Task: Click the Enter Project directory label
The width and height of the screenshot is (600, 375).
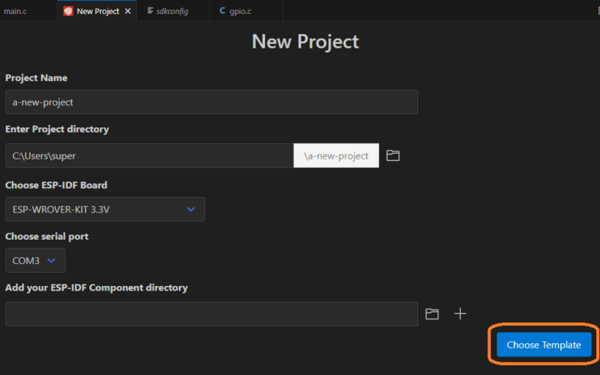Action: 57,130
